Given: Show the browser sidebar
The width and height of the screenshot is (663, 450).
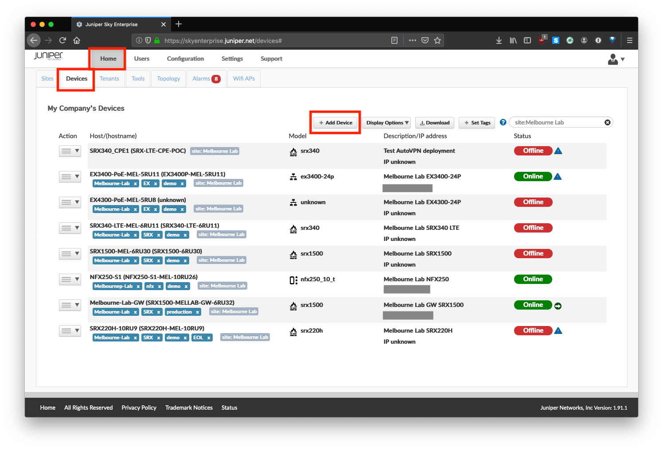Looking at the screenshot, I should (x=527, y=40).
